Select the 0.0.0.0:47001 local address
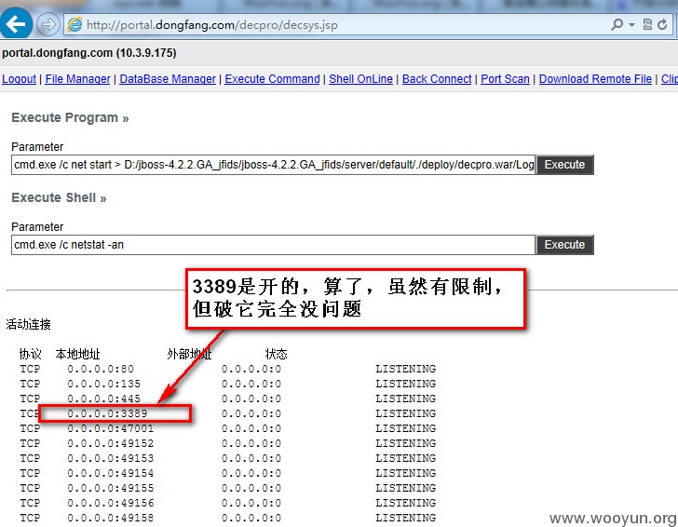This screenshot has height=527, width=678. [110, 428]
